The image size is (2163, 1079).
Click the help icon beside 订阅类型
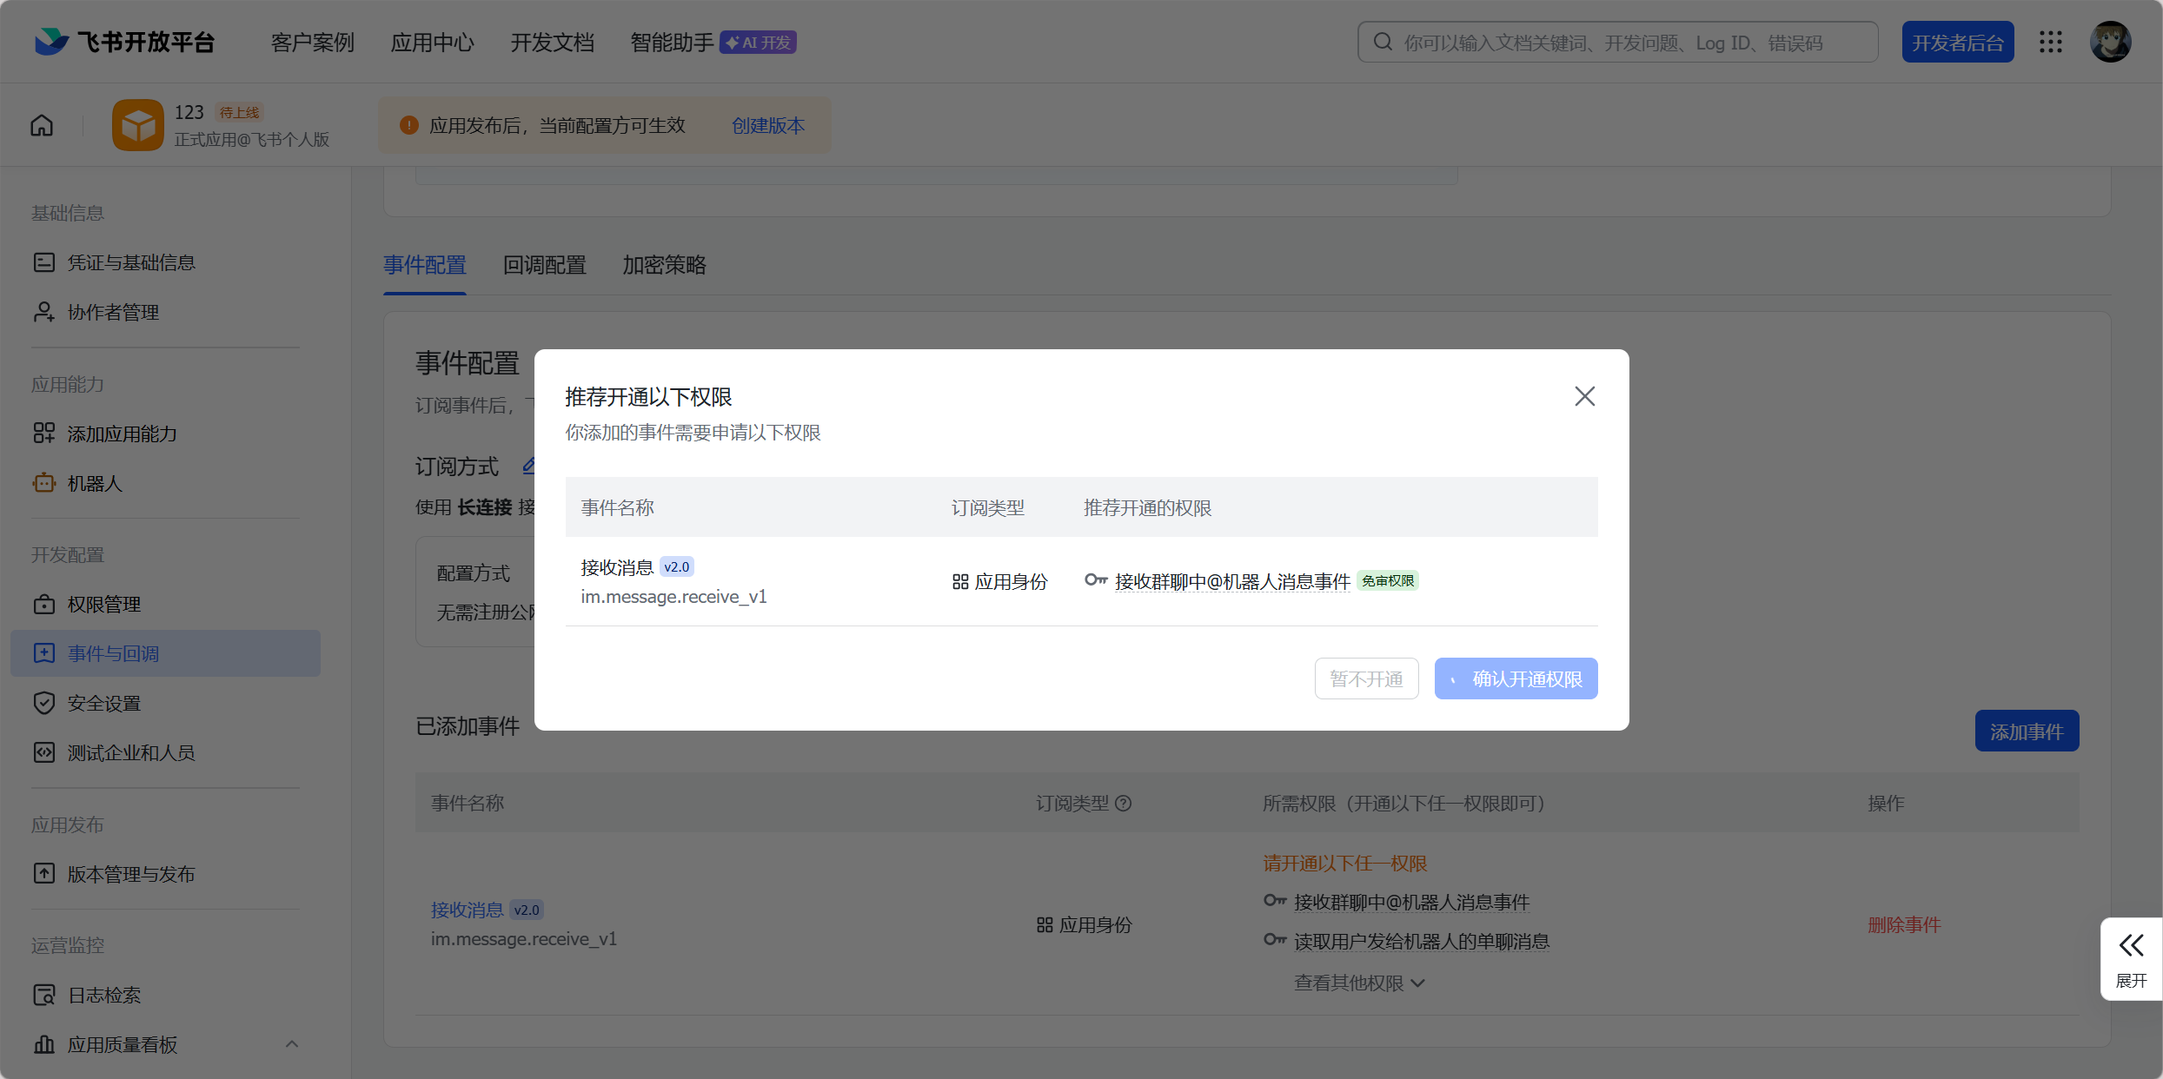tap(1123, 804)
